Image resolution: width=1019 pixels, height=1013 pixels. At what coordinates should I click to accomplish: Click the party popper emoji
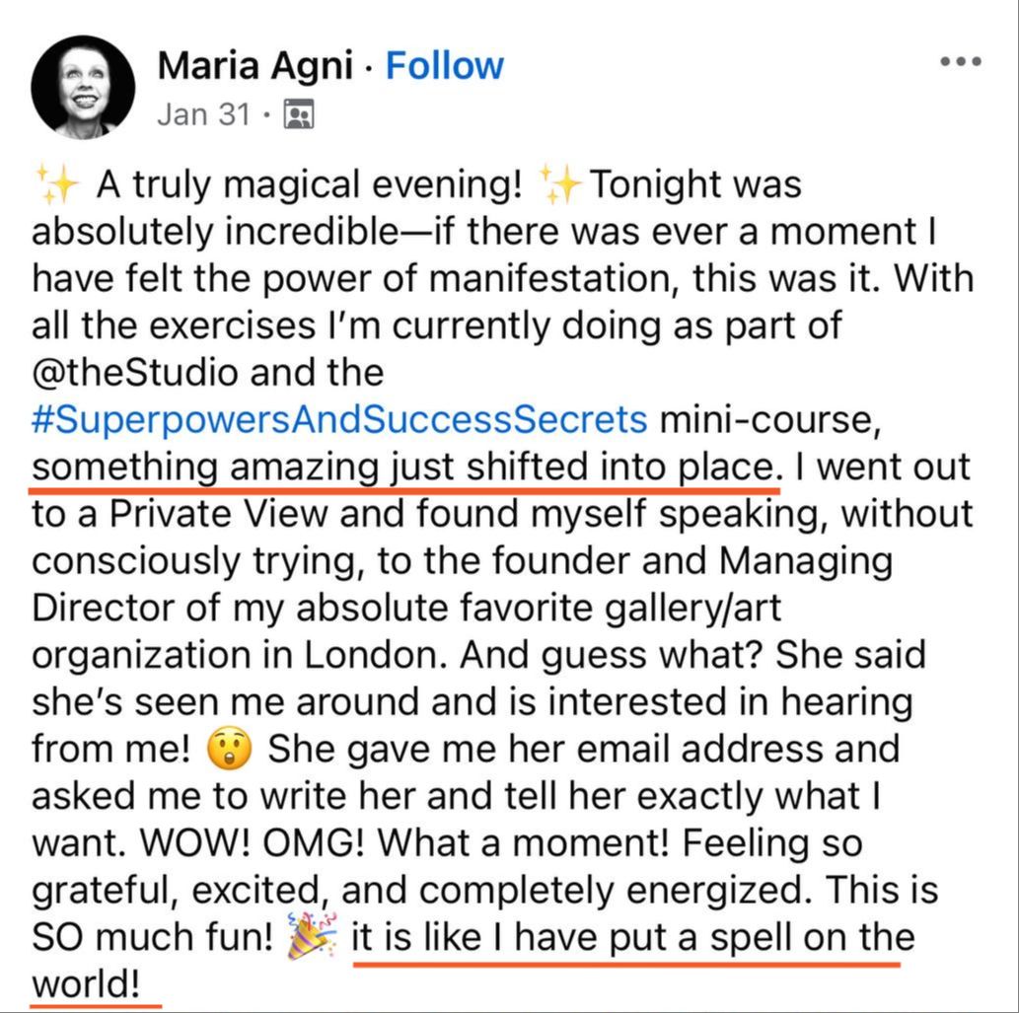pyautogui.click(x=311, y=938)
